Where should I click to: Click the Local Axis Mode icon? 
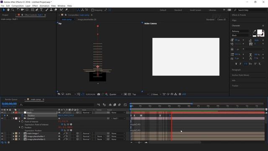point(78,10)
